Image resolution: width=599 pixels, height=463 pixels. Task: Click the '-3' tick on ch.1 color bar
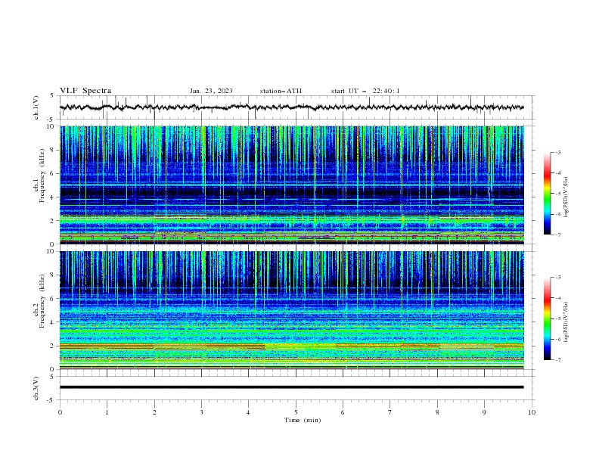coord(557,152)
